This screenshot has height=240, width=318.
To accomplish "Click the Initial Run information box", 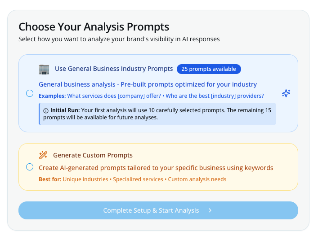I will click(x=157, y=114).
